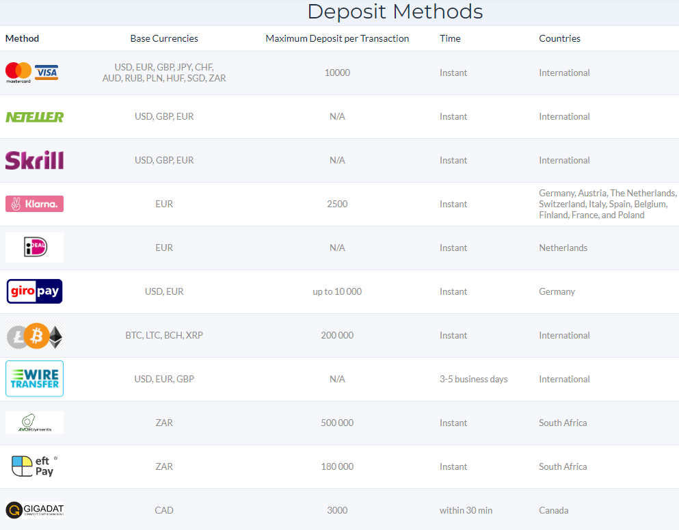Click the Deposit Methods heading

coord(395,12)
